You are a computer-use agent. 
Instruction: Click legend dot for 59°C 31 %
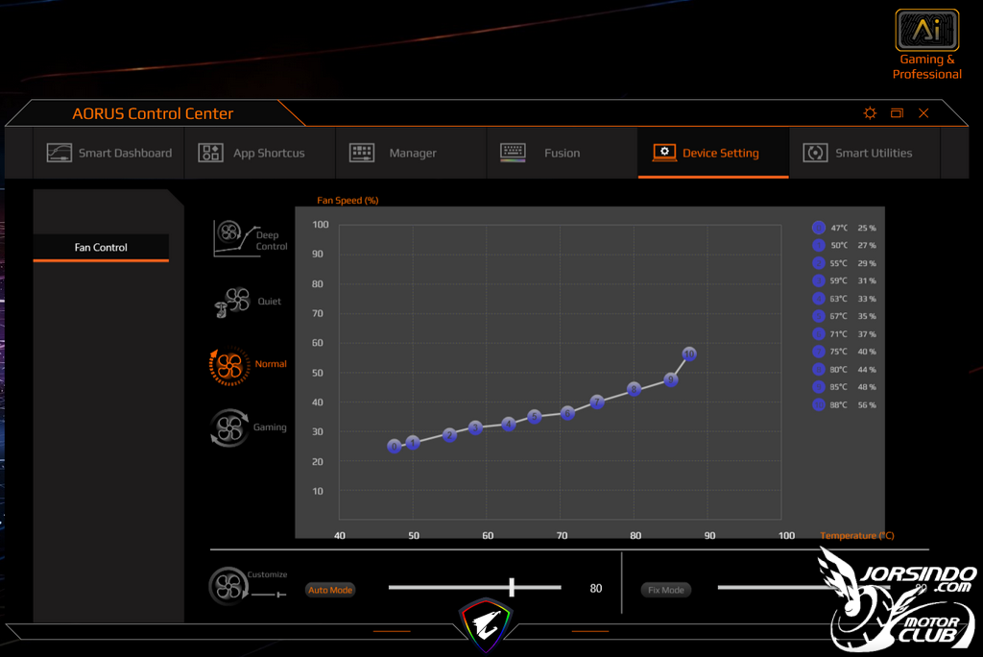[818, 280]
